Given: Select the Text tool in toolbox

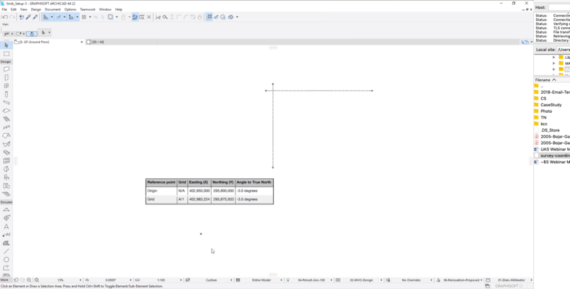Looking at the screenshot, I should pos(6,226).
